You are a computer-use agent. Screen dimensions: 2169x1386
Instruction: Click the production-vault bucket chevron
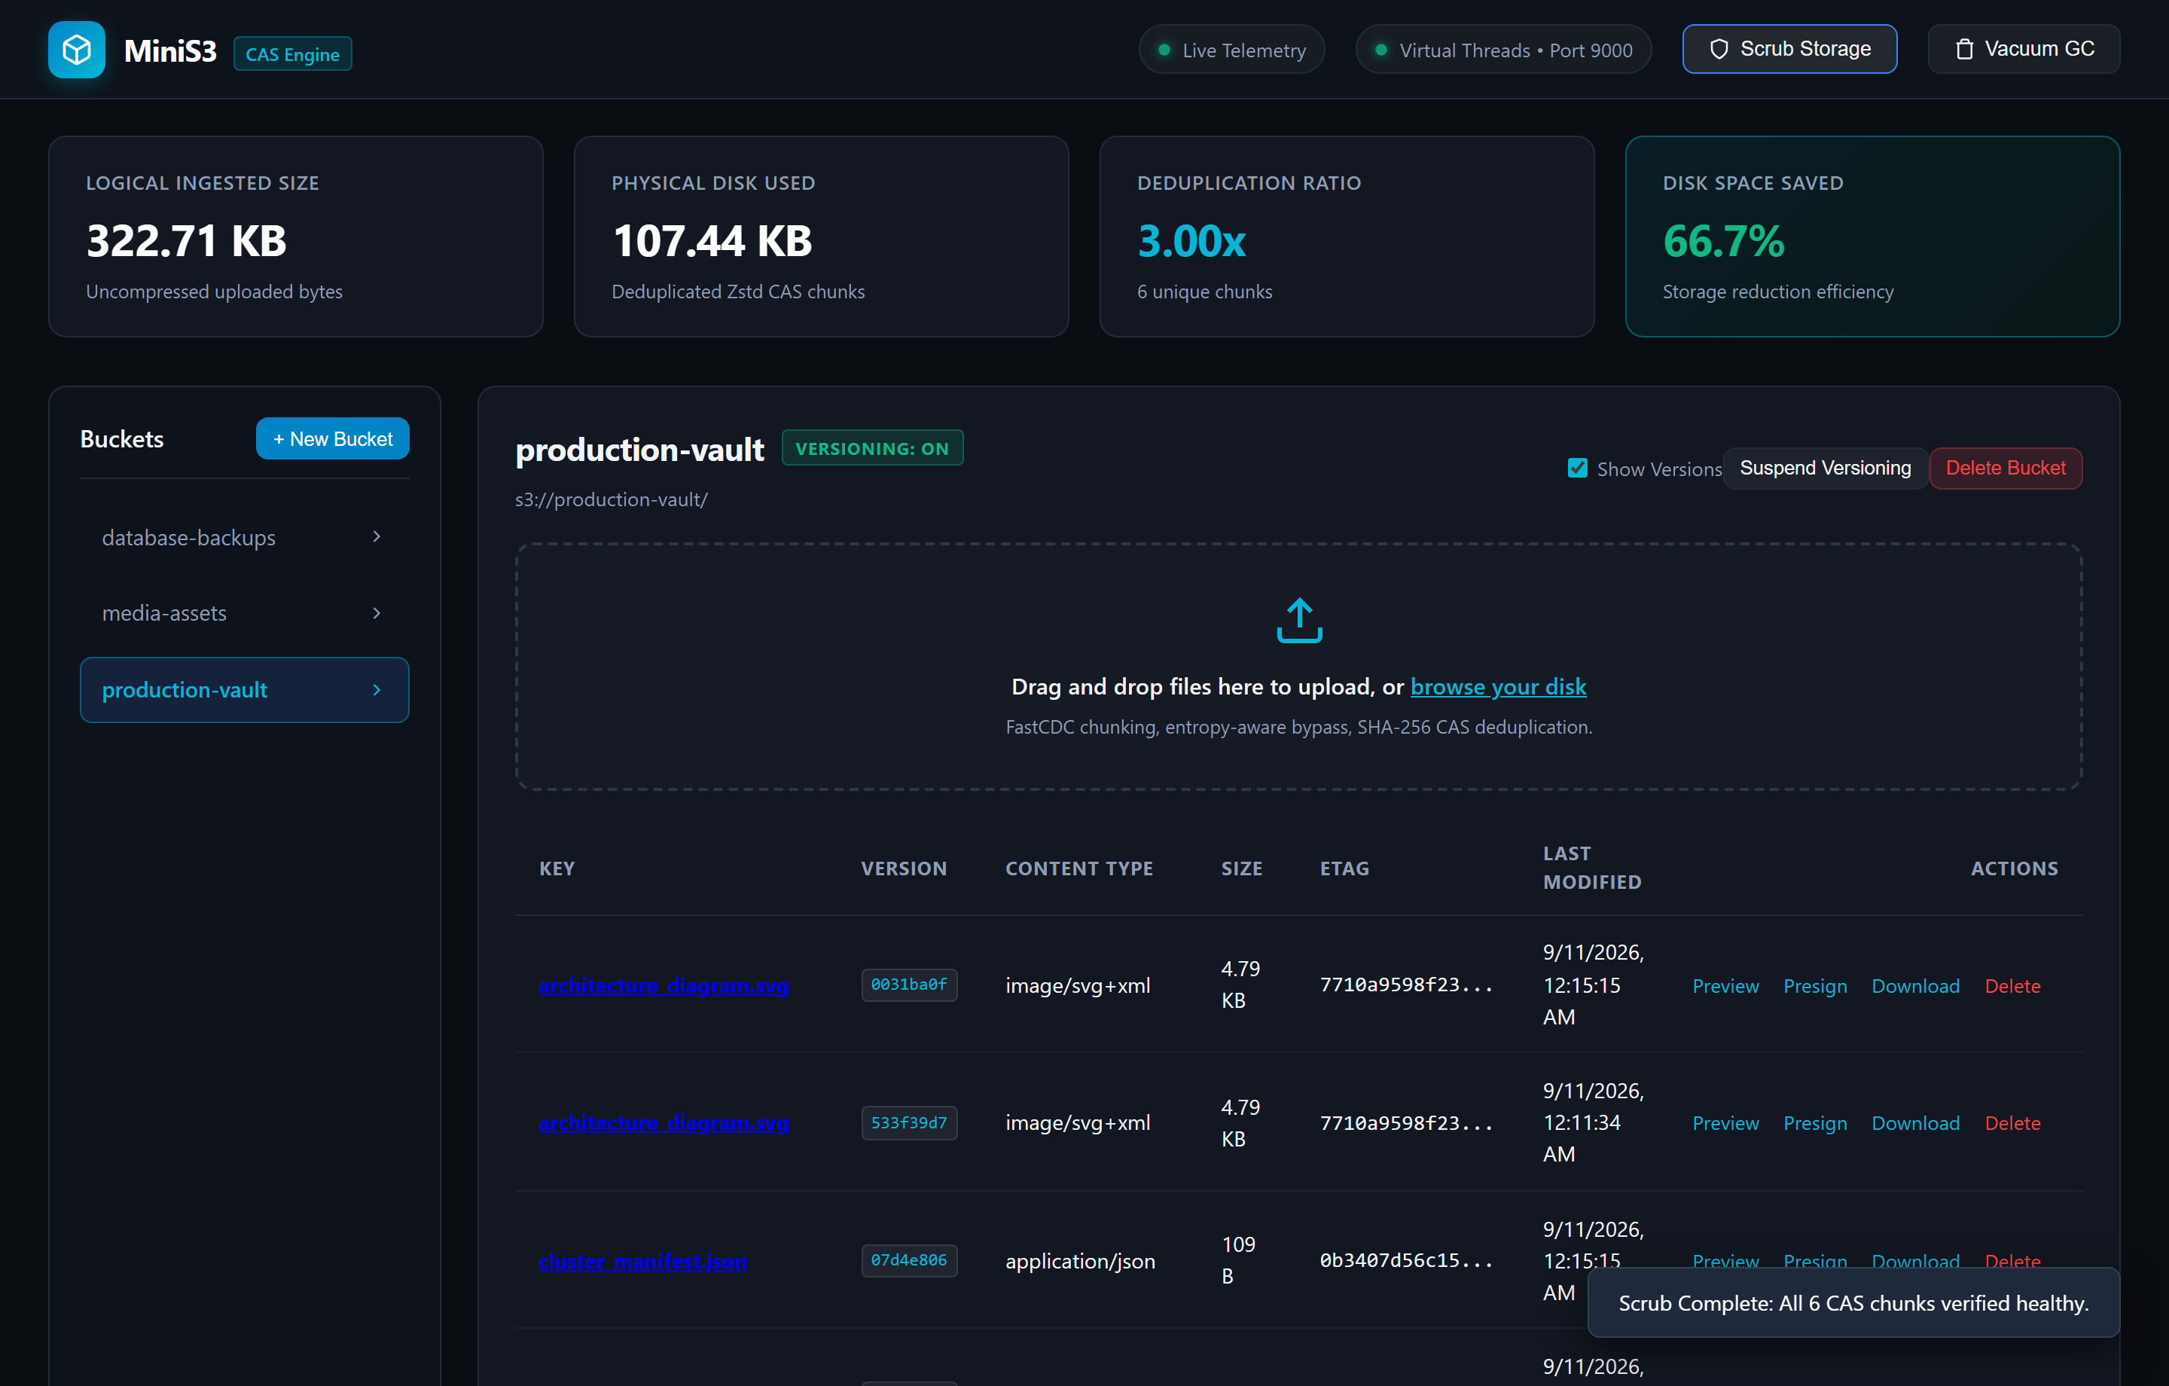pyautogui.click(x=377, y=689)
